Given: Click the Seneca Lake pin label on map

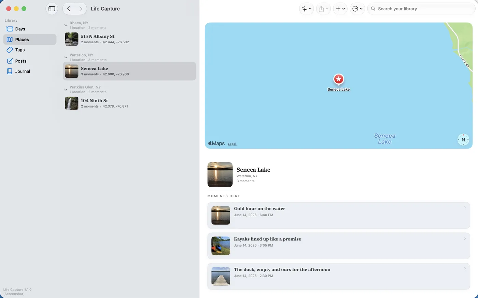Looking at the screenshot, I should tap(338, 90).
